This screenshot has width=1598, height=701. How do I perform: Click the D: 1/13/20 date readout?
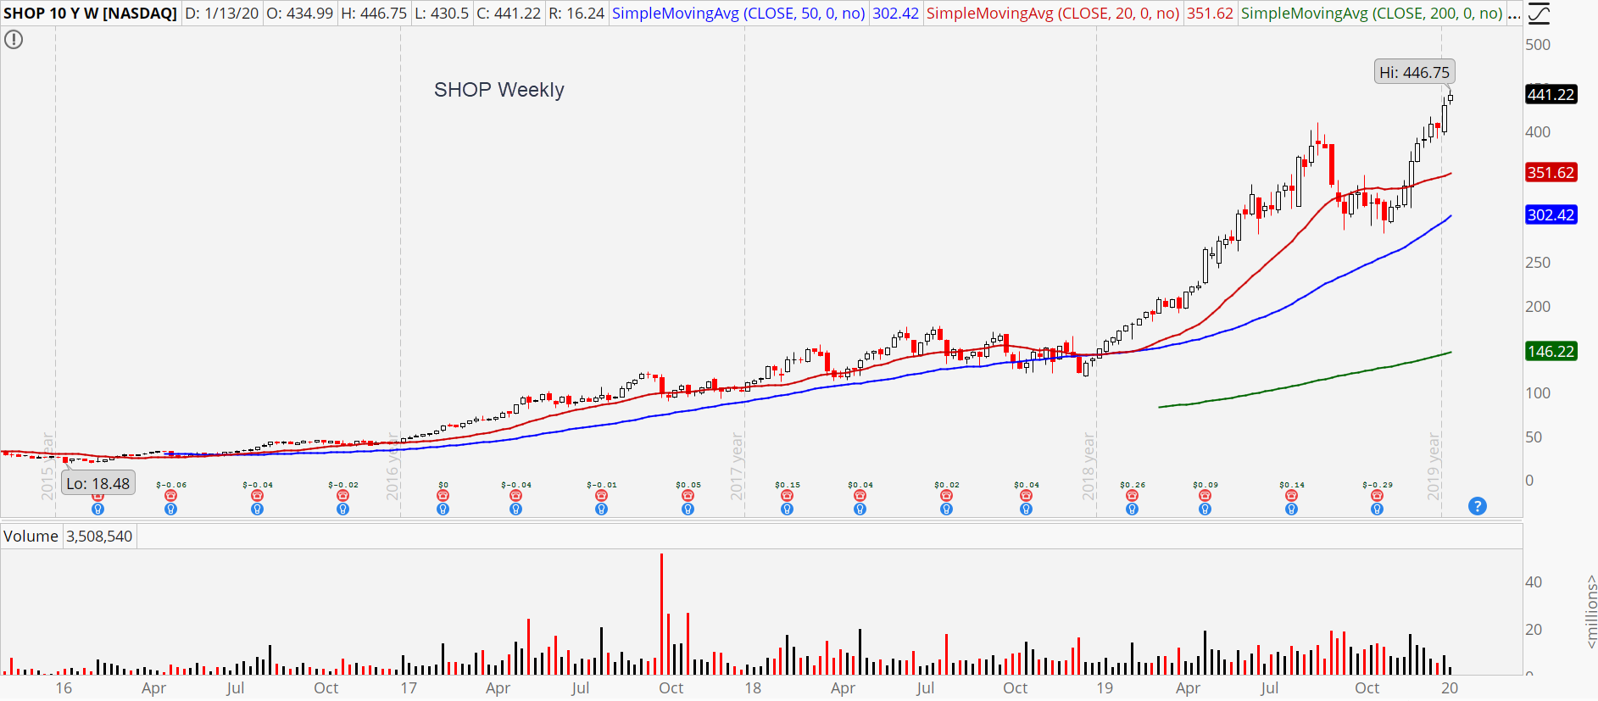[x=221, y=14]
